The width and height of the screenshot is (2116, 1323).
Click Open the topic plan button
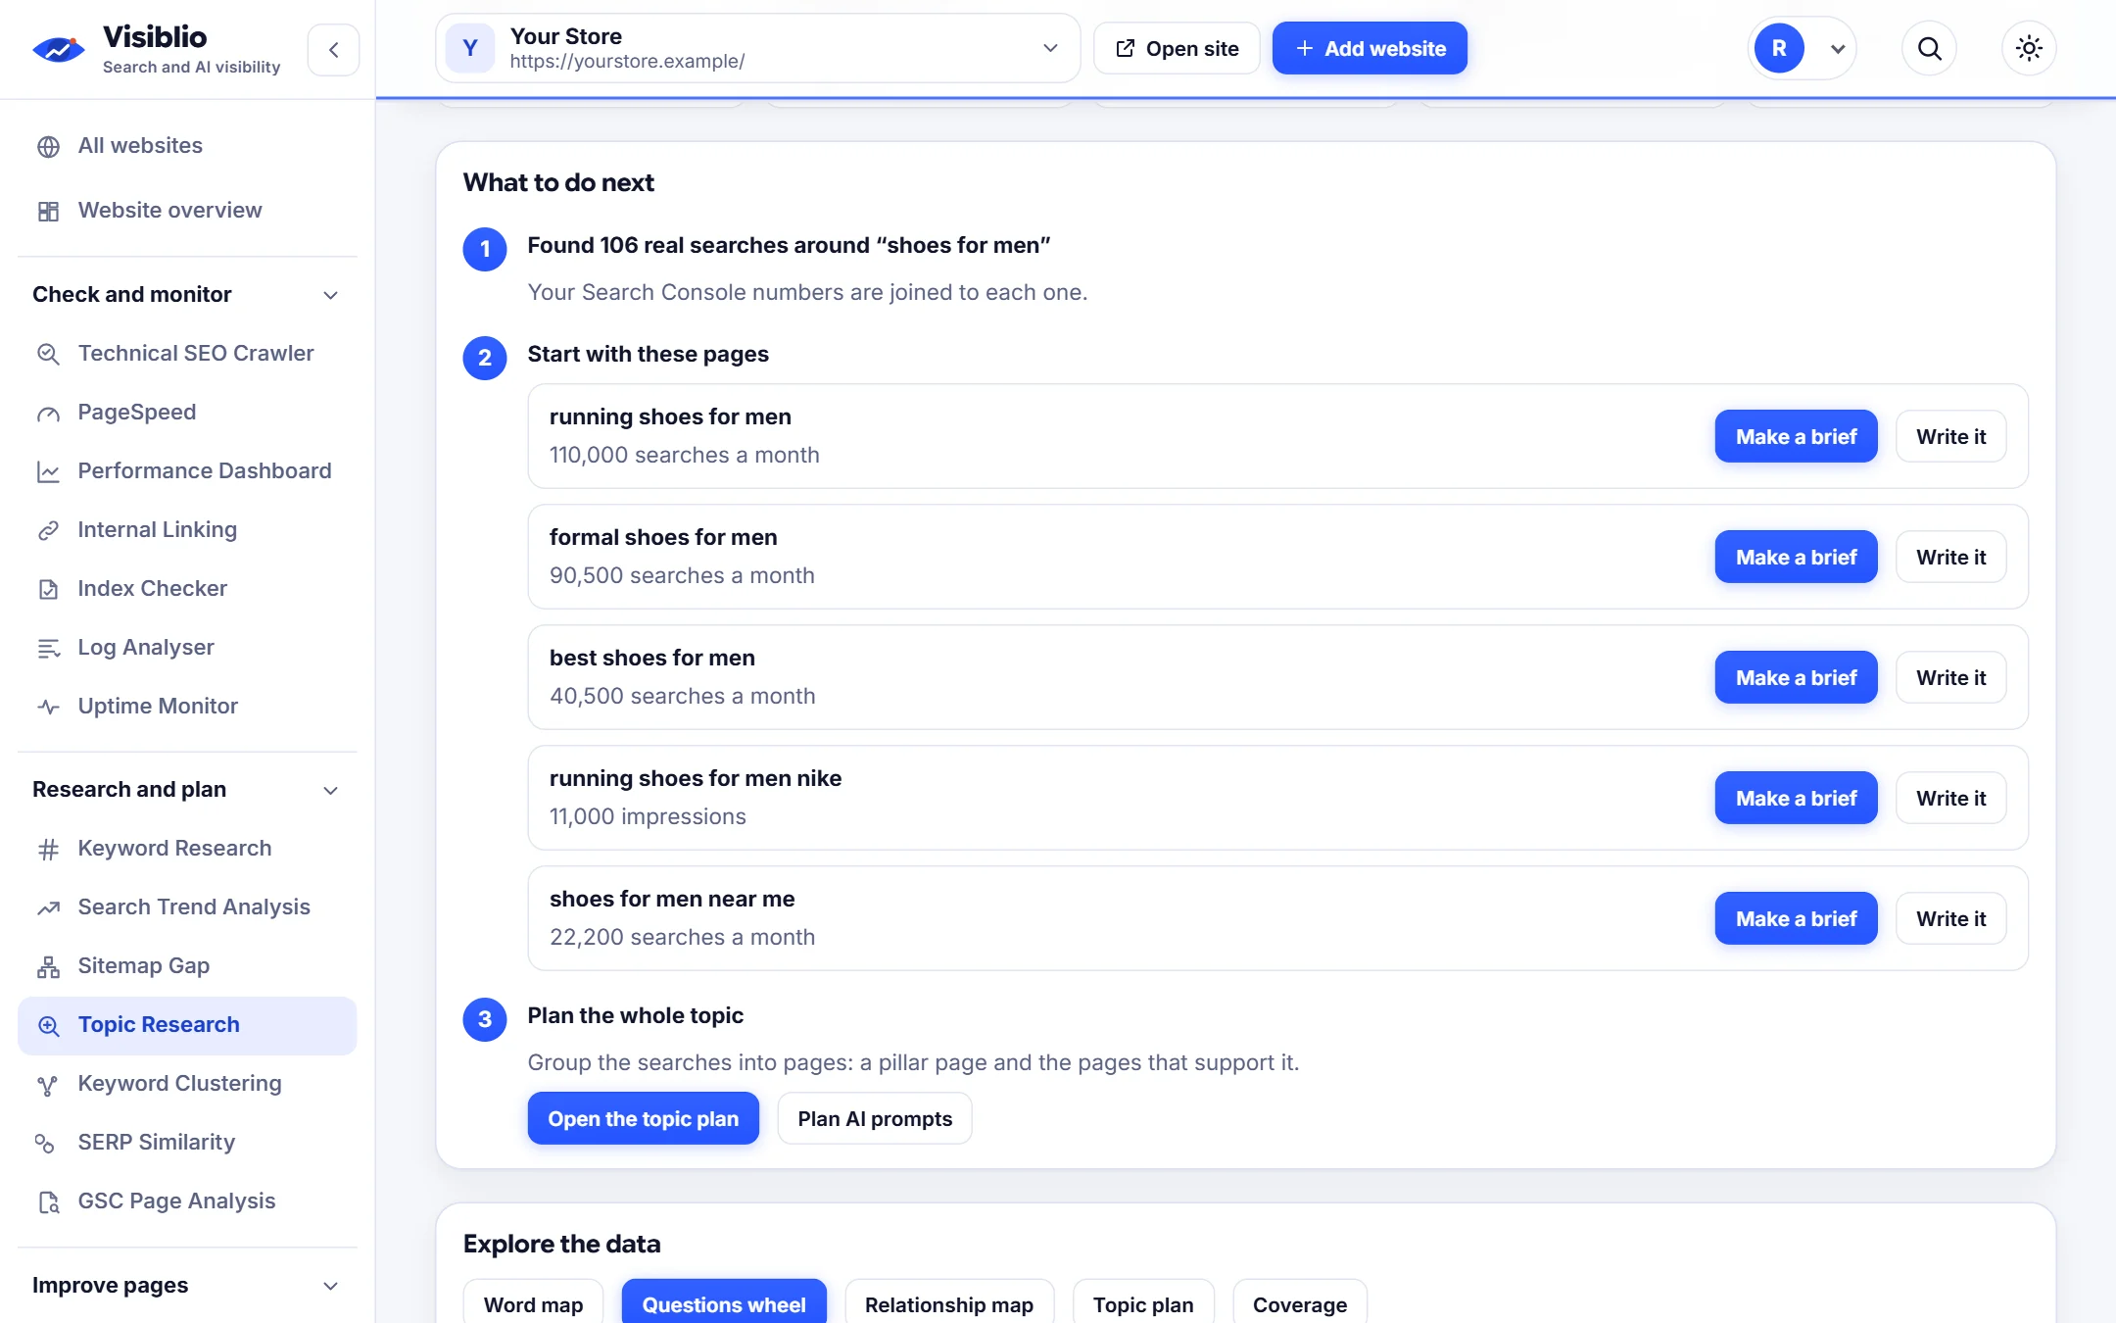pos(643,1118)
